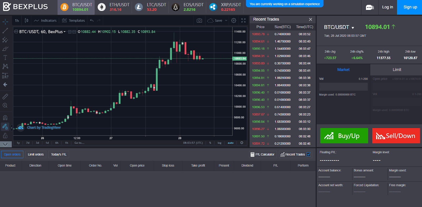The width and height of the screenshot is (422, 207).
Task: Toggle auto scale on the chart
Action: tap(231, 143)
